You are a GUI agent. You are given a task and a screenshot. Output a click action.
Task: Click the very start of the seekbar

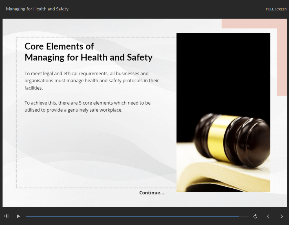point(27,216)
